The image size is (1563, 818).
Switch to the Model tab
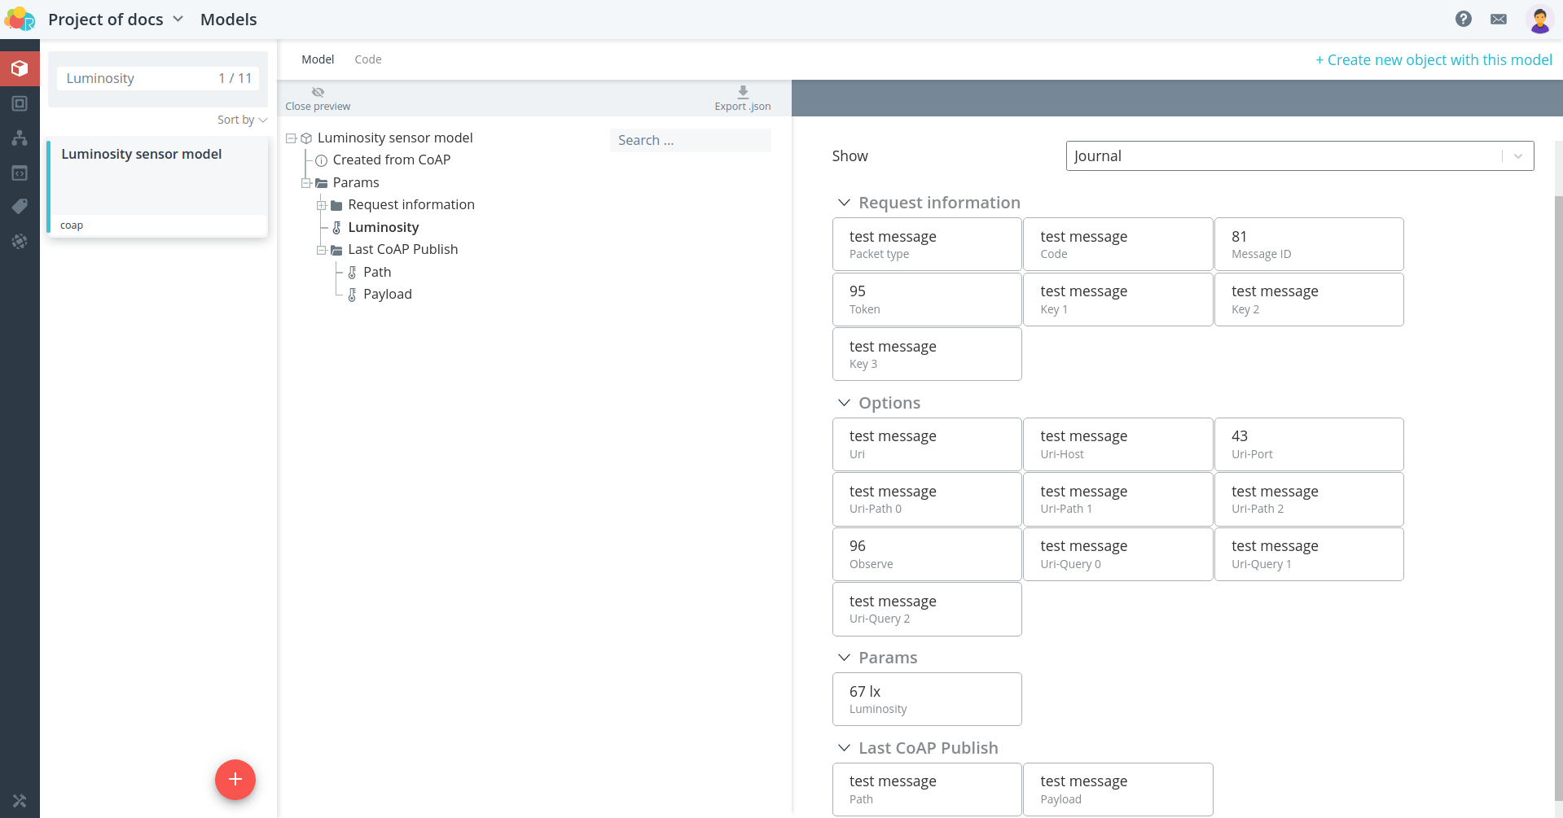pos(318,59)
